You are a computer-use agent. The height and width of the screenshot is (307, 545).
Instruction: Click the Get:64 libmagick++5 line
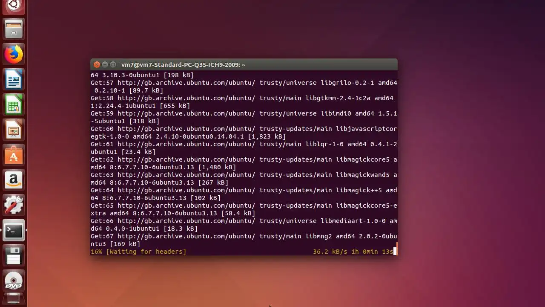pyautogui.click(x=244, y=190)
